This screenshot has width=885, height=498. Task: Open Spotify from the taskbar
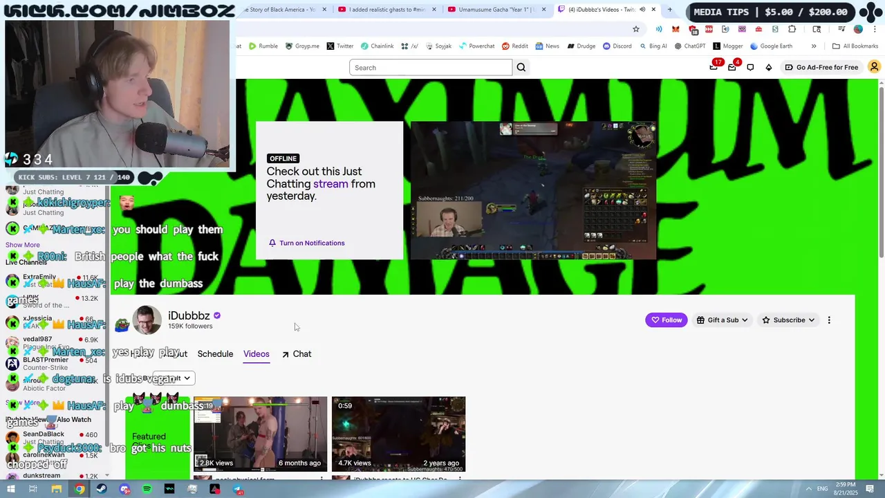(x=147, y=489)
